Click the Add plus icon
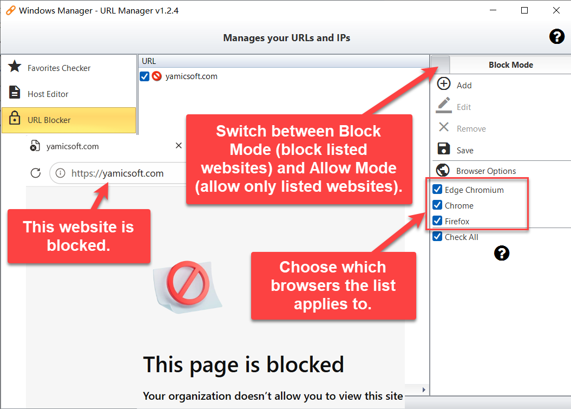 pyautogui.click(x=444, y=83)
